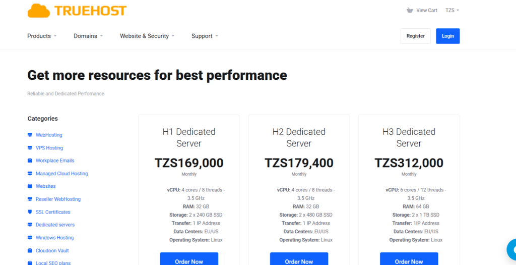Image resolution: width=516 pixels, height=265 pixels.
Task: Click the Managed Cloud Hosting icon
Action: (30, 173)
